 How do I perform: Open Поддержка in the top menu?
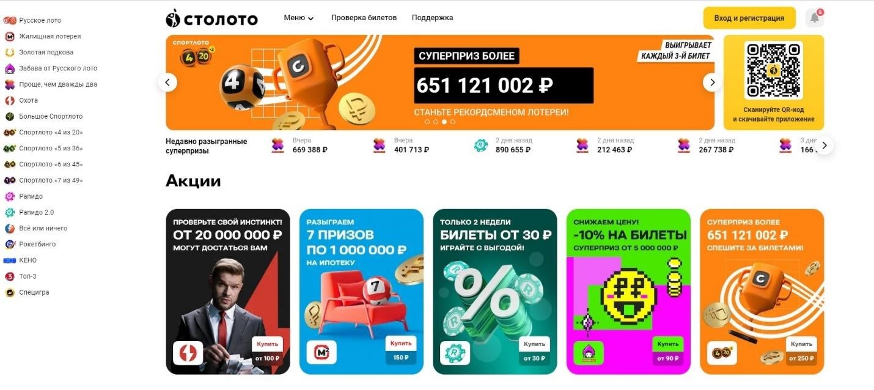pyautogui.click(x=432, y=18)
